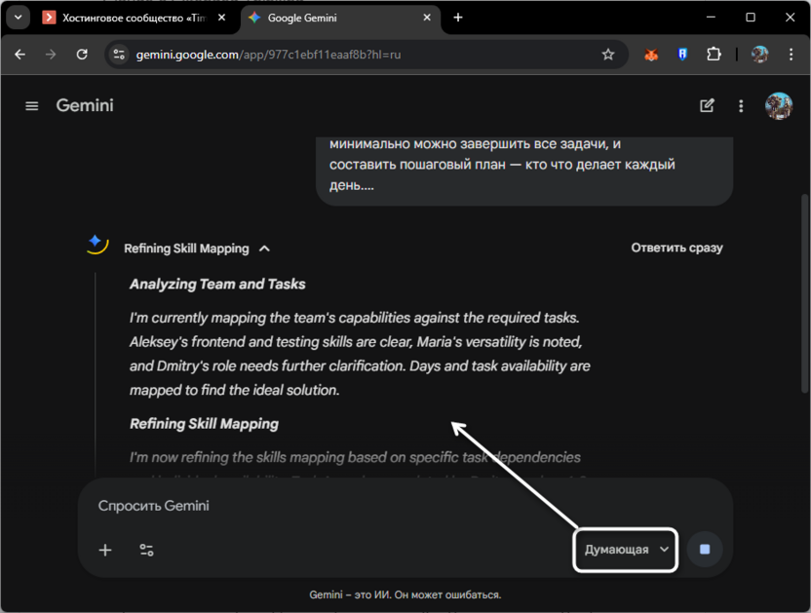Screen dimensions: 811x613
Task: Open the Google account avatar in Gemini header
Action: [779, 106]
